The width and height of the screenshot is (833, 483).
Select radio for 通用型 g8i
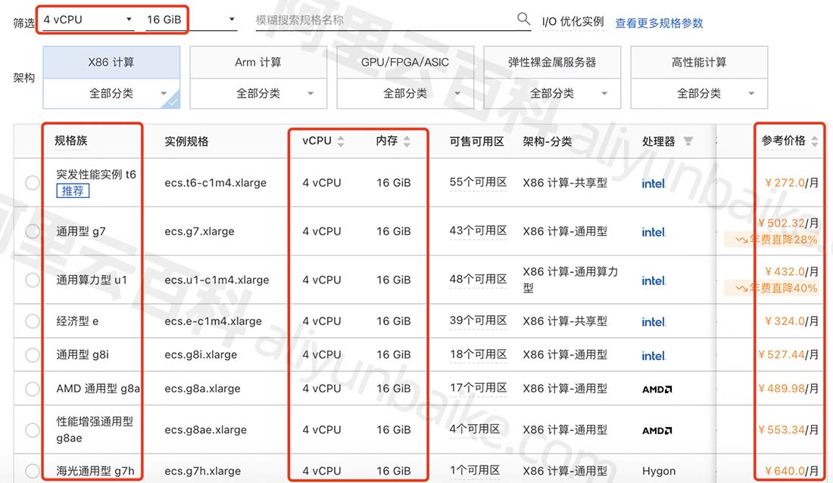click(x=33, y=355)
